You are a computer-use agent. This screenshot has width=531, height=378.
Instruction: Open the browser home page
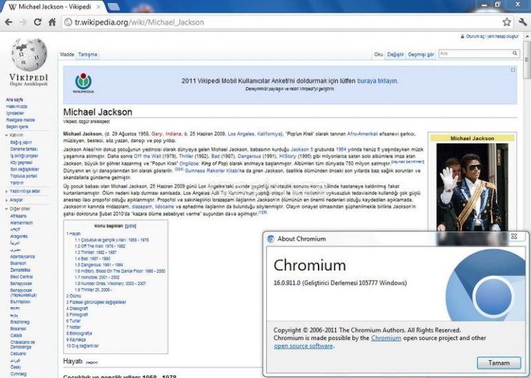click(52, 22)
